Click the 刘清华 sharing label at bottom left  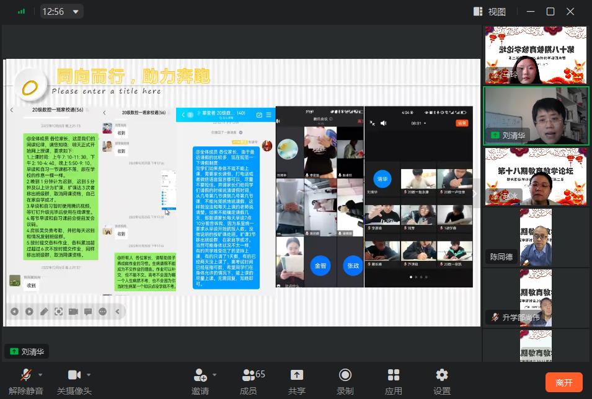(27, 351)
